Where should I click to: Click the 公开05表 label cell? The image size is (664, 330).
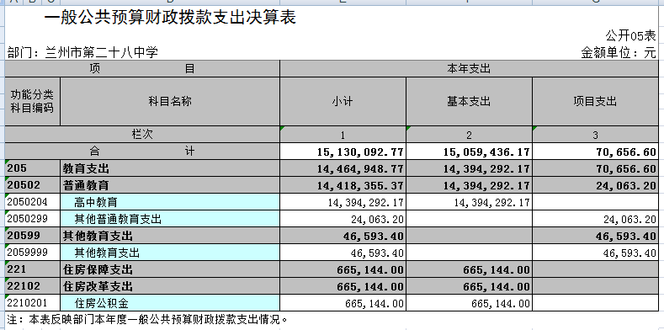(630, 35)
